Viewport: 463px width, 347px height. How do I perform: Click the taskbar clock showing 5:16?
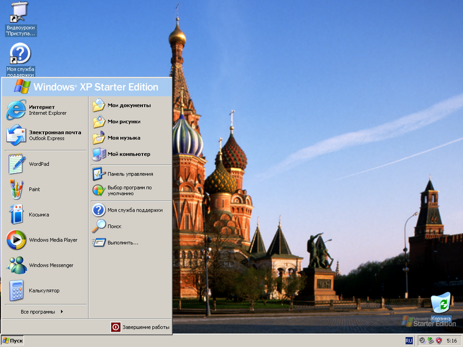pos(451,341)
